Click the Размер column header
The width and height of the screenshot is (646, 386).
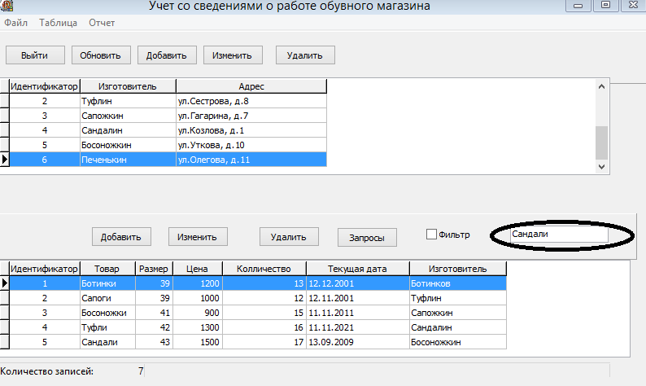(x=154, y=269)
